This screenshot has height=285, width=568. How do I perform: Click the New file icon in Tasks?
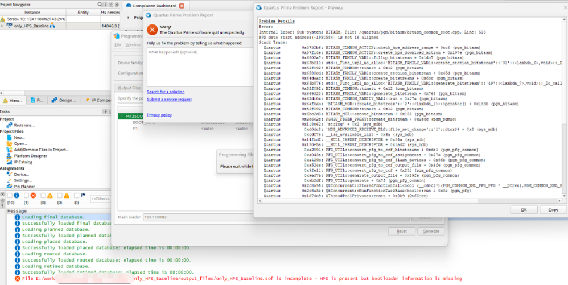[x=10, y=137]
